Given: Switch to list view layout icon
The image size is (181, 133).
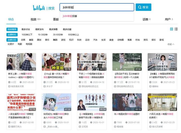Looking at the screenshot, I should [176, 29].
